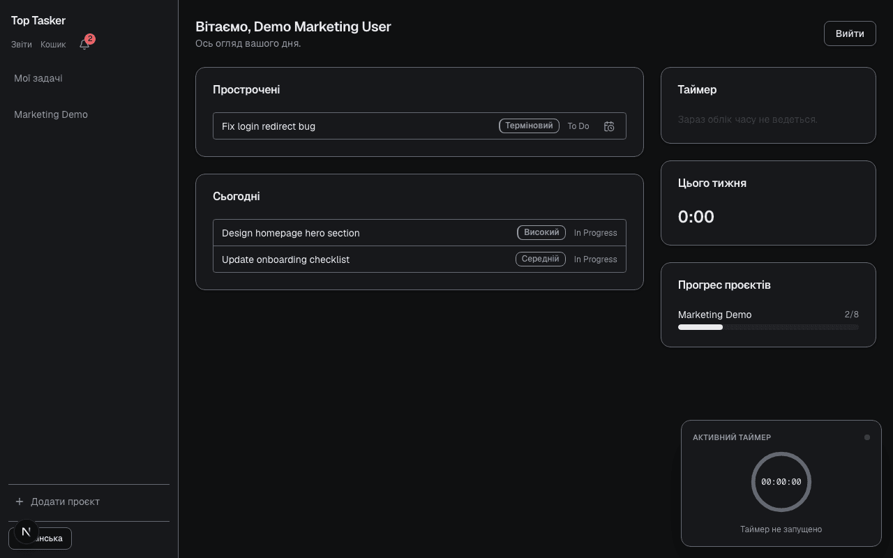Click the circular 00:00:00 timer ring
Image resolution: width=893 pixels, height=558 pixels.
tap(781, 482)
